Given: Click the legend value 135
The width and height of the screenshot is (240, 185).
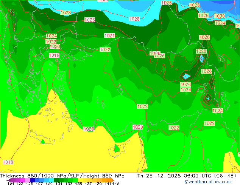Looking at the screenshot, I should click(x=78, y=183).
